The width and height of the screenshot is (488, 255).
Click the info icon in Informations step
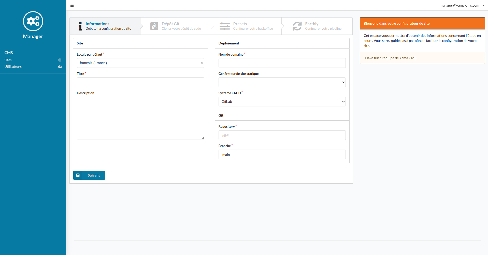click(x=80, y=26)
